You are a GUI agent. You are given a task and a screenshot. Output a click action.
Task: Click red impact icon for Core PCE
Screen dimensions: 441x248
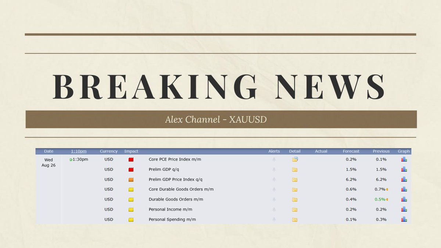[131, 160]
